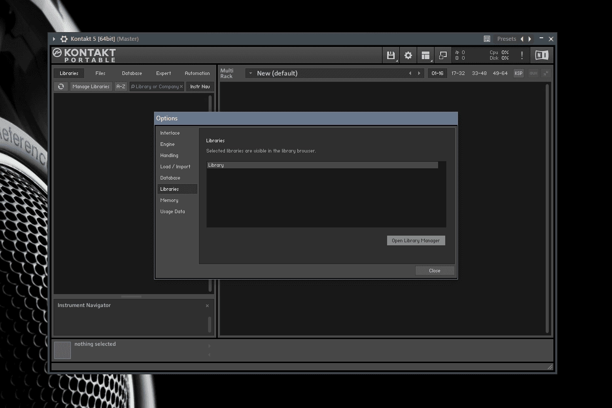Screen dimensions: 612x408
Task: Open the plugin wrapper gear icon
Action: coord(64,39)
